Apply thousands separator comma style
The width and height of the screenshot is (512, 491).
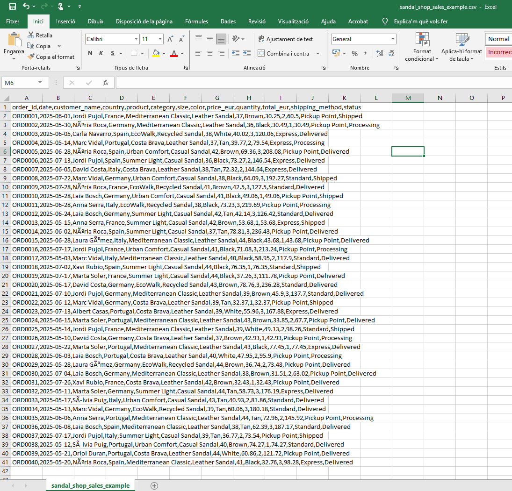(365, 53)
